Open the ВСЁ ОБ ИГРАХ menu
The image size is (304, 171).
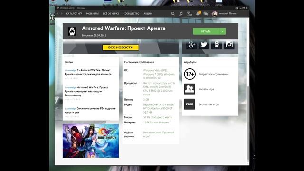coord(111,14)
